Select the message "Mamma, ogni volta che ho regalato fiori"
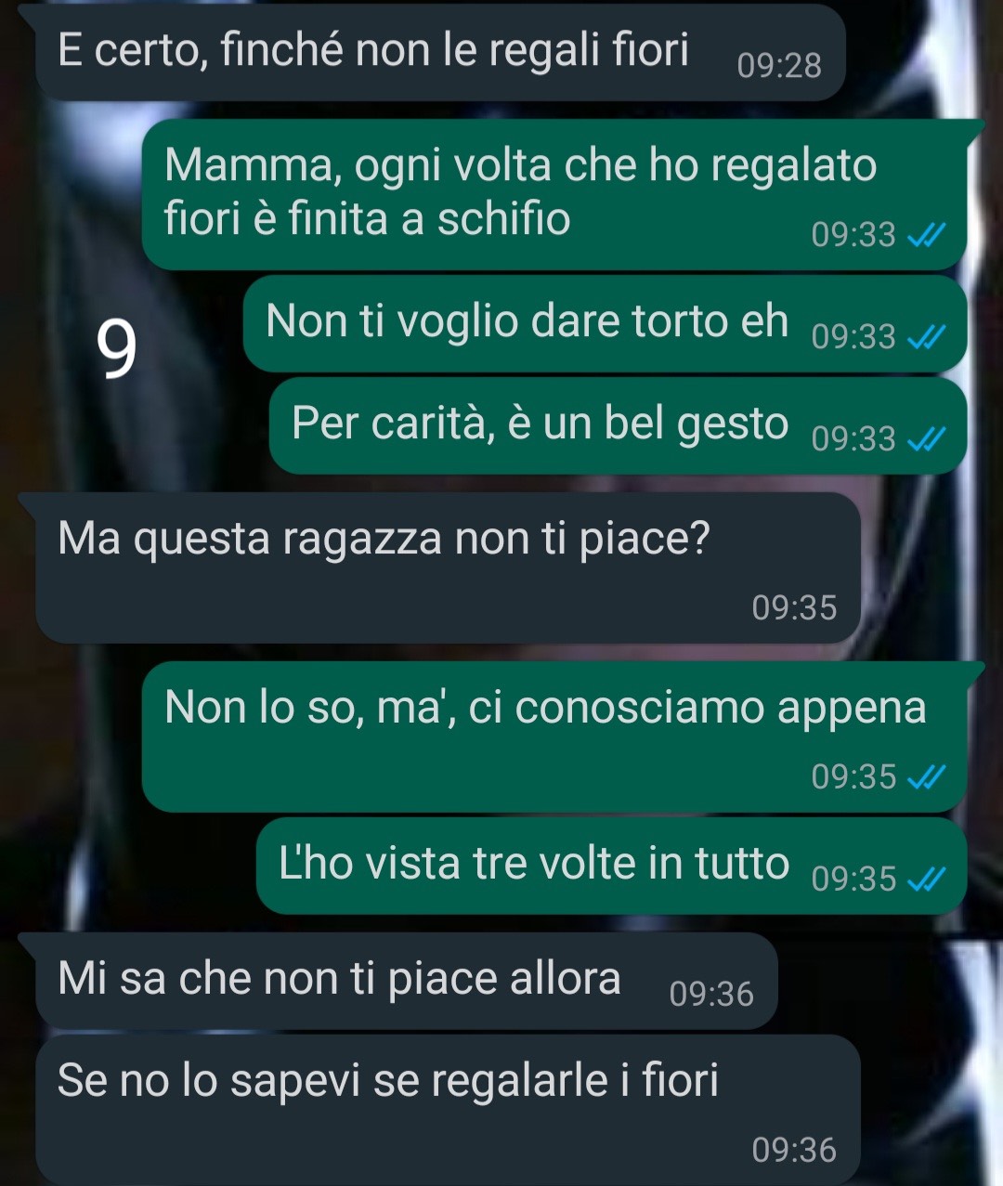Screen dimensions: 1003x1186 click(x=554, y=194)
